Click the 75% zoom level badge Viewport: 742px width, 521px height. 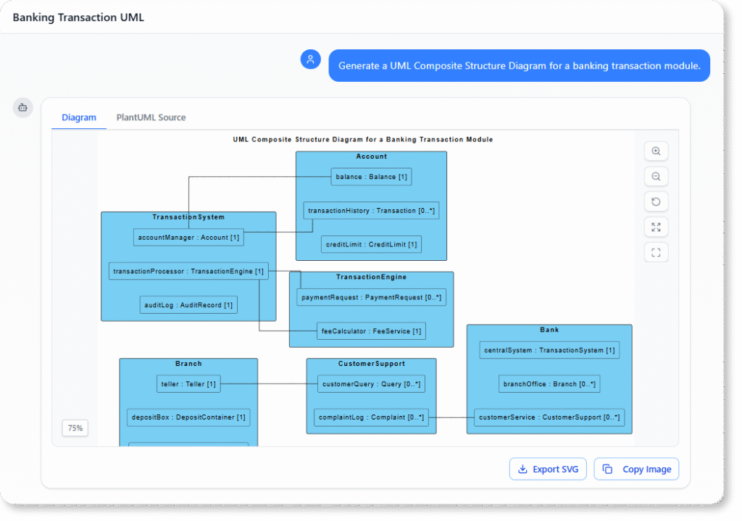click(75, 428)
